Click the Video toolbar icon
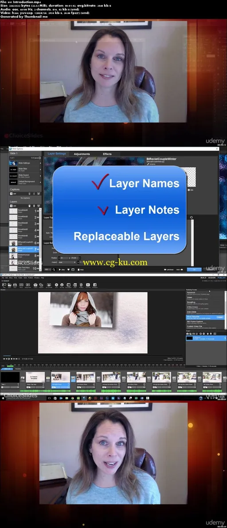Screen dimensions: 227x528 (75, 285)
